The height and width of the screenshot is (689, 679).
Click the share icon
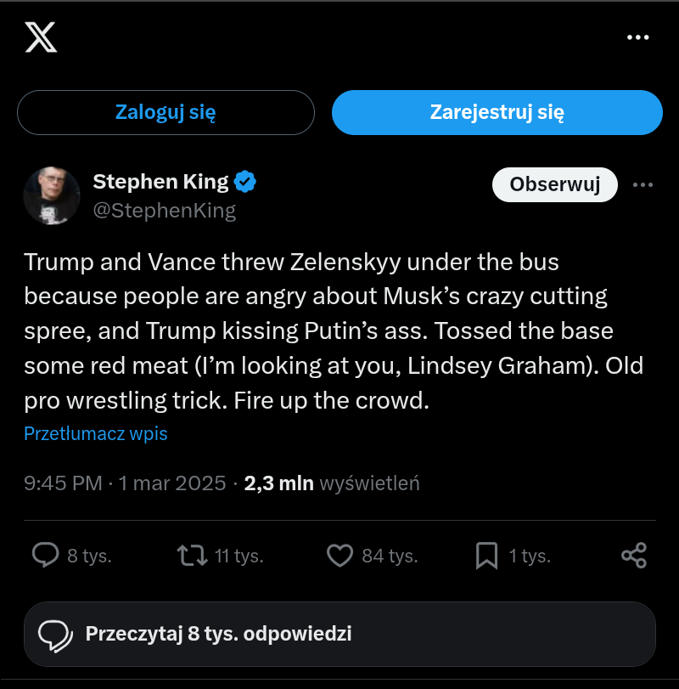click(634, 556)
